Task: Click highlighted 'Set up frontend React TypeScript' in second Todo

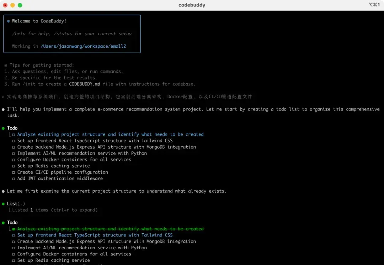Action: tap(95, 235)
